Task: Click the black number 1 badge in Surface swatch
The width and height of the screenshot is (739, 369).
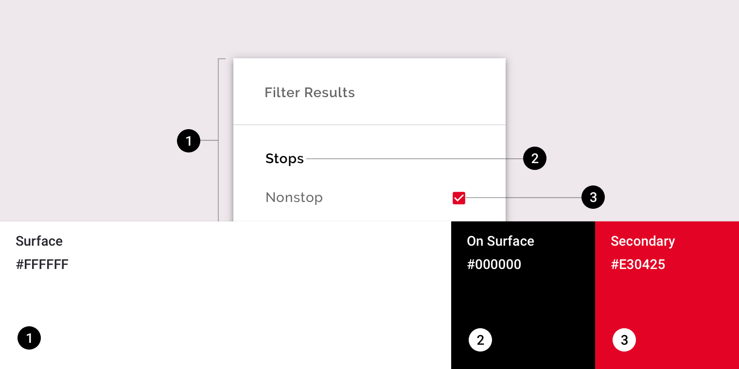Action: point(29,338)
